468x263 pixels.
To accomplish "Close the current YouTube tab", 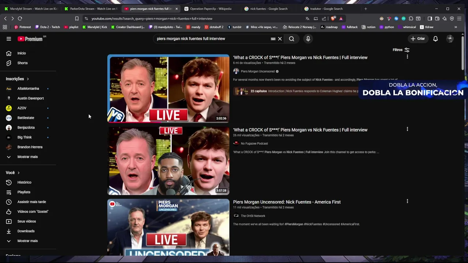I will tap(177, 9).
